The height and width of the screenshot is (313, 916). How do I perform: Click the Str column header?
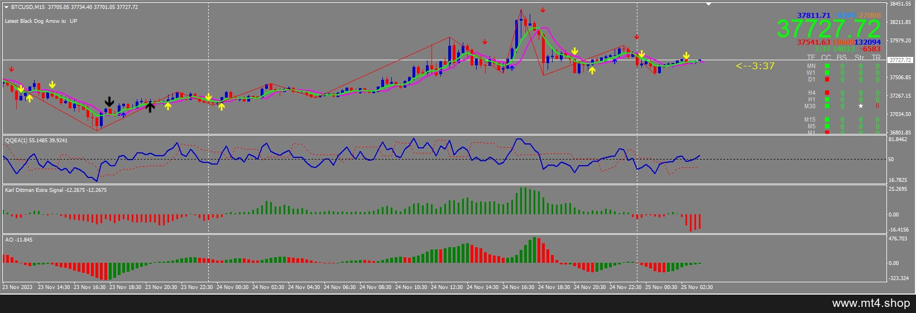click(860, 57)
